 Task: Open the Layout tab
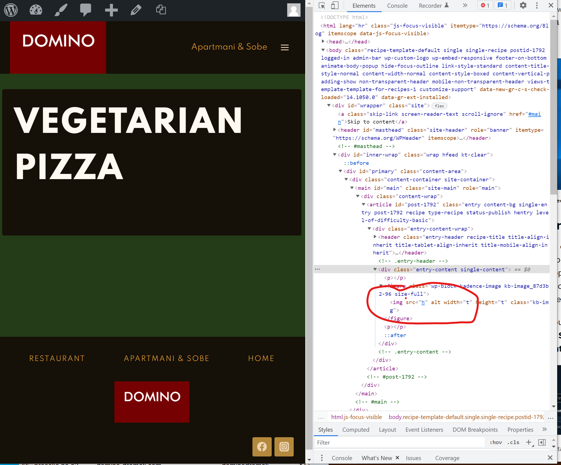[x=387, y=430]
